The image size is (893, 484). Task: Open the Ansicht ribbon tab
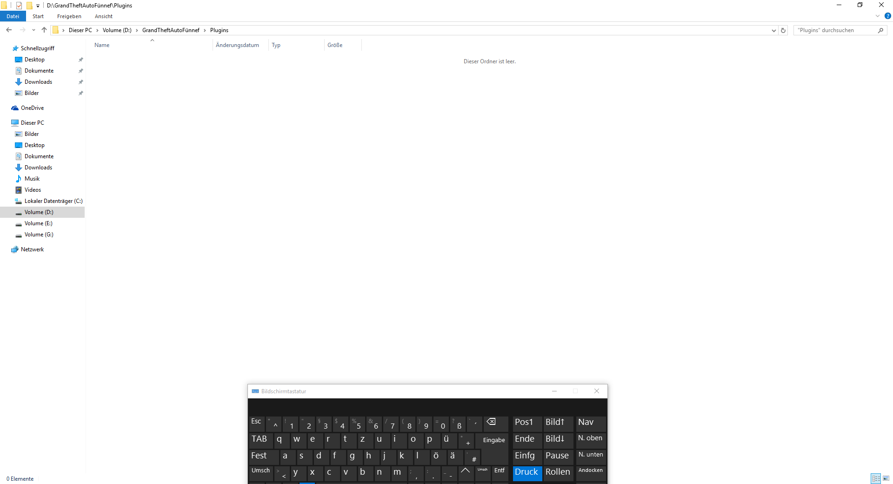click(x=104, y=16)
